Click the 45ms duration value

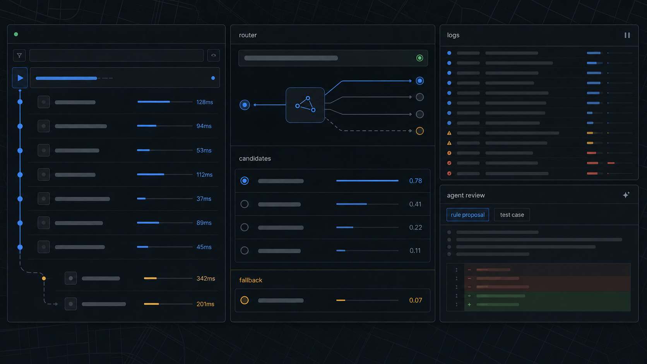click(204, 247)
